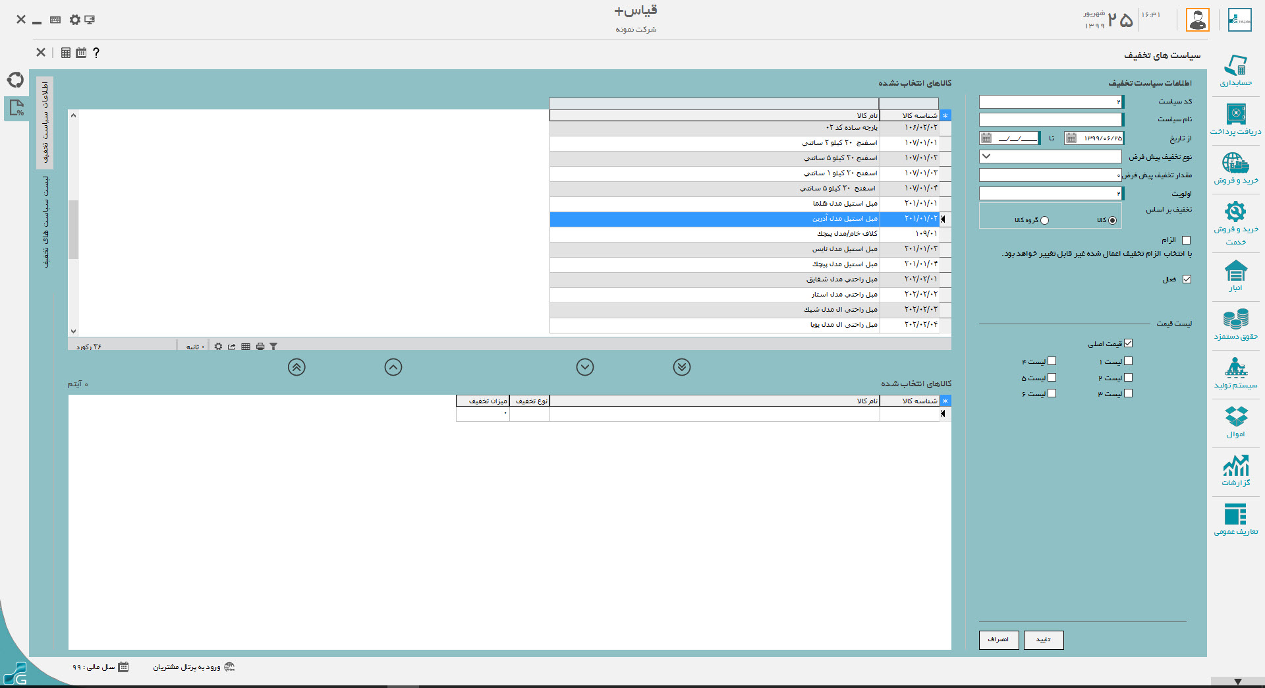
Task: Check the لیست ۱ price list checkbox
Action: (x=1128, y=361)
